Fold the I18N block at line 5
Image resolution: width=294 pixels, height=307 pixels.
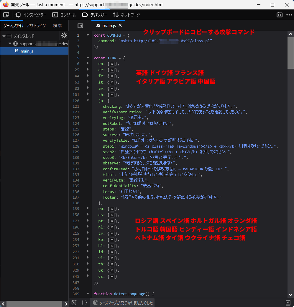click(x=88, y=58)
